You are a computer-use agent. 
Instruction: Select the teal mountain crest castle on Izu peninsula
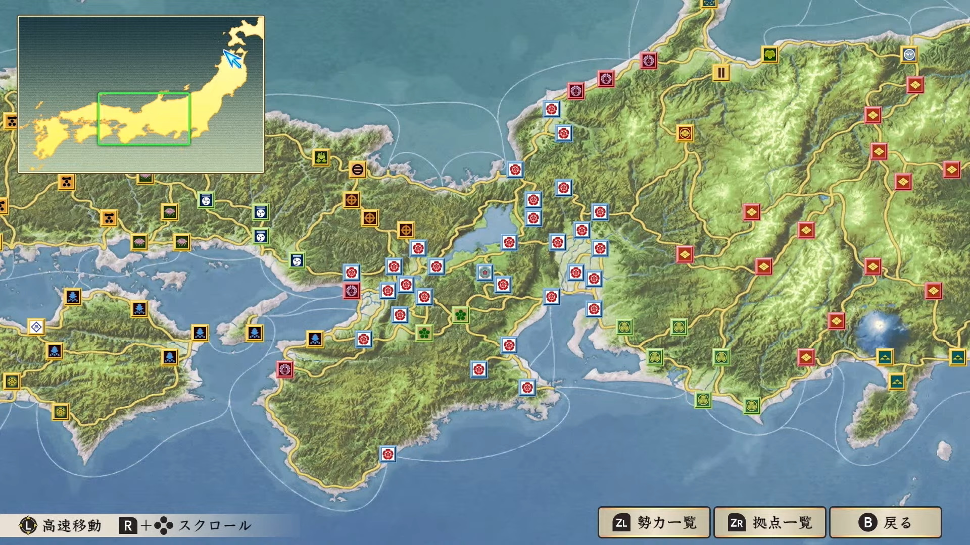pyautogui.click(x=897, y=381)
